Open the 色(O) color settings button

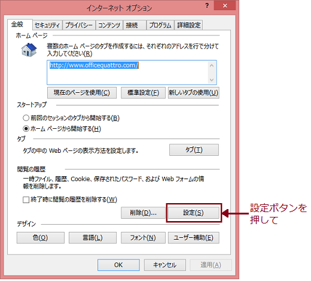pos(41,238)
